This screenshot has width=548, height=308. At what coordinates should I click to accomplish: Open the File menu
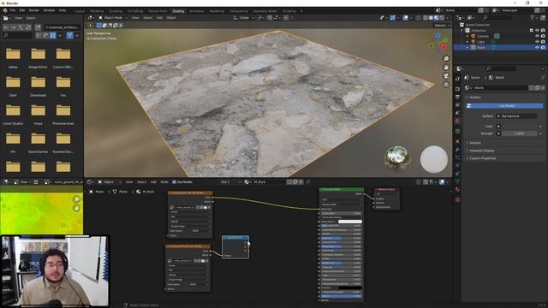tap(13, 10)
